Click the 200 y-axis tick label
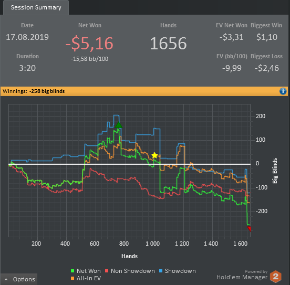Screen dimensions: 290x285 [x=261, y=116]
